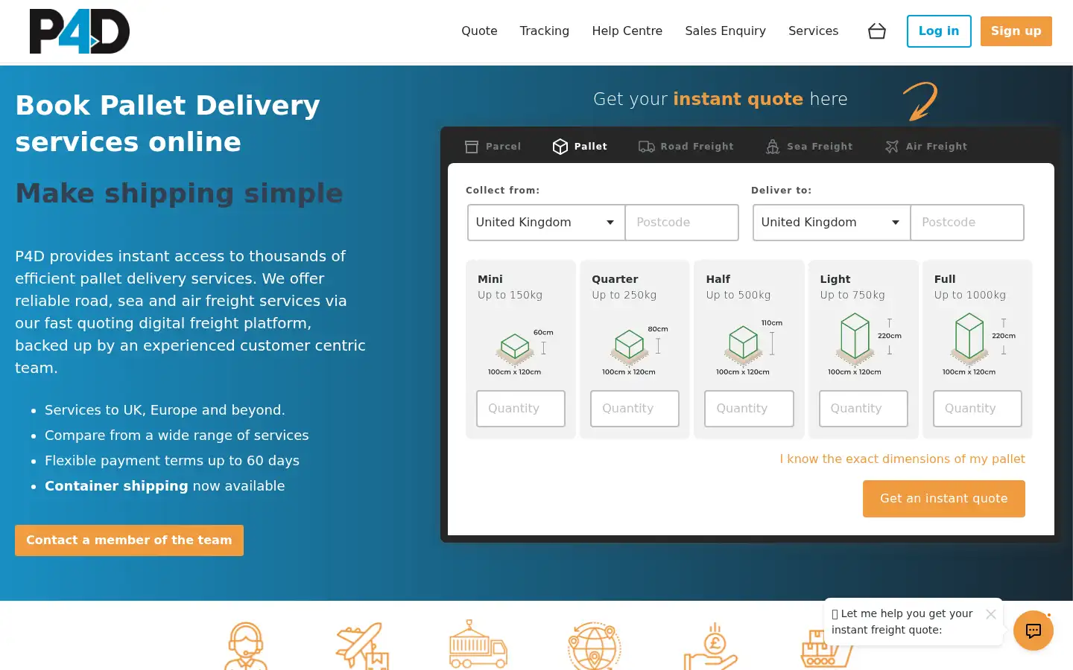Click Get an instant quote button
This screenshot has width=1073, height=670.
click(944, 499)
